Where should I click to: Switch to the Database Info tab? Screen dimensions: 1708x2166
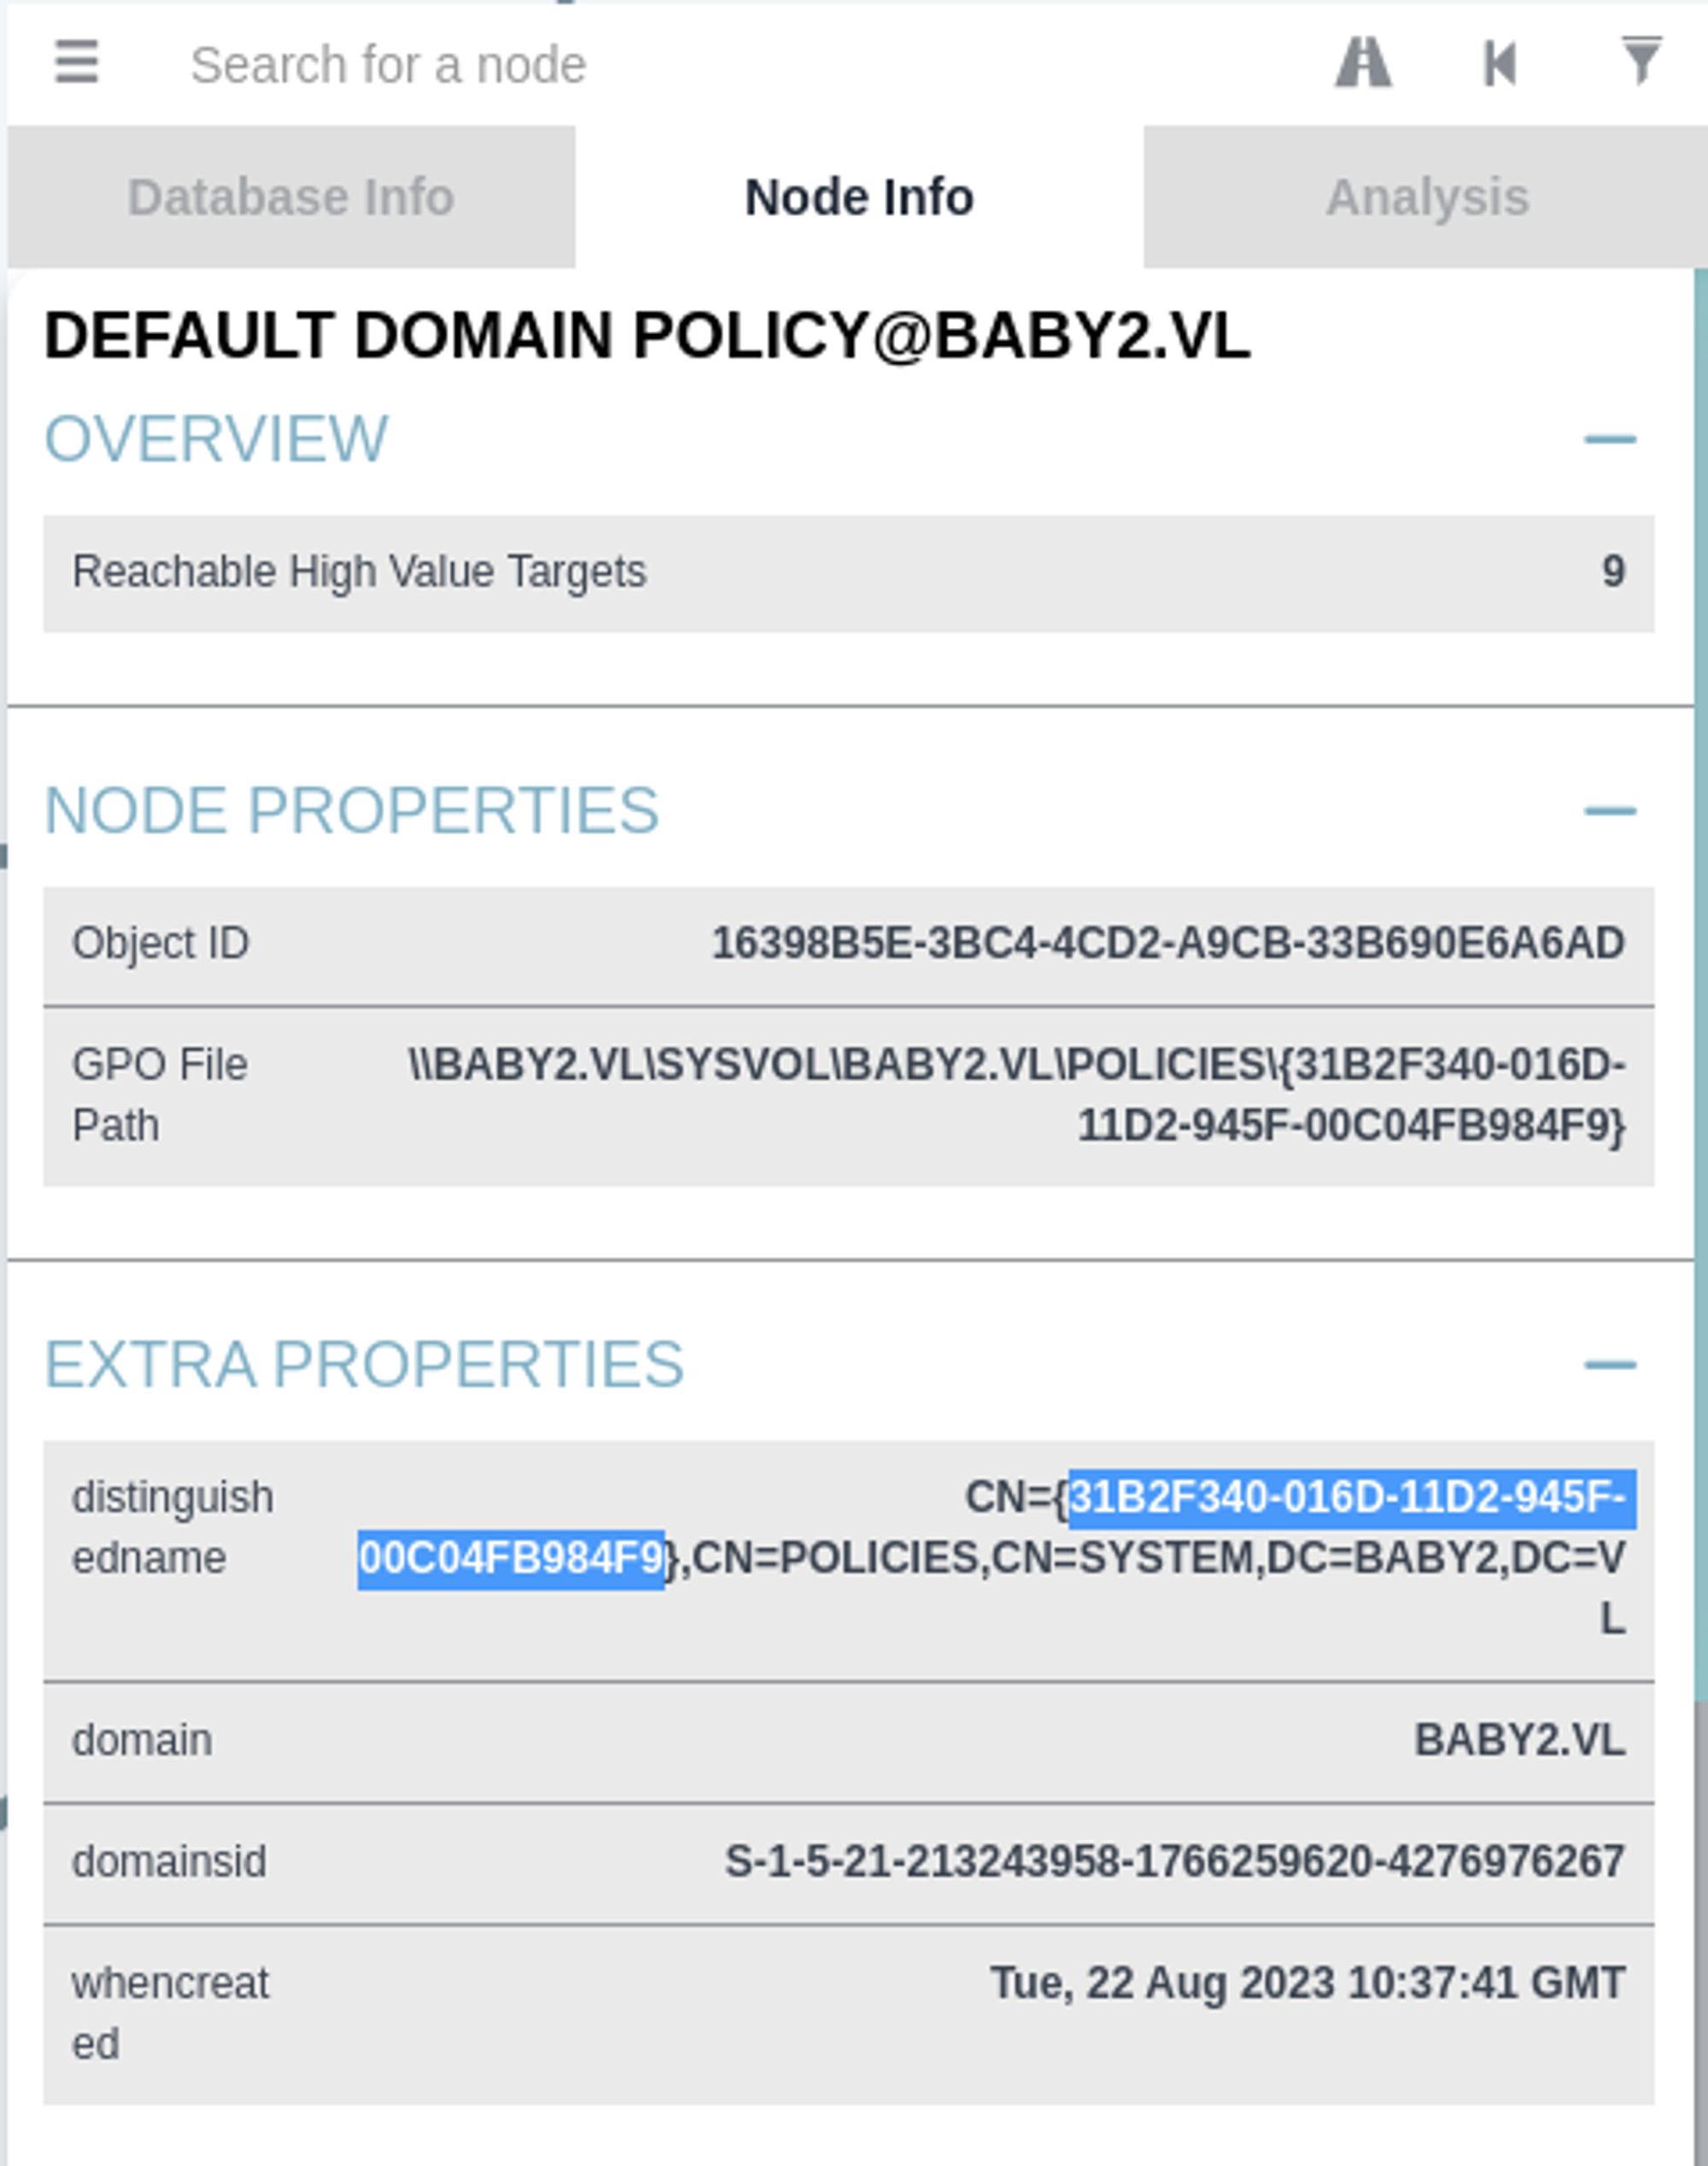point(291,197)
